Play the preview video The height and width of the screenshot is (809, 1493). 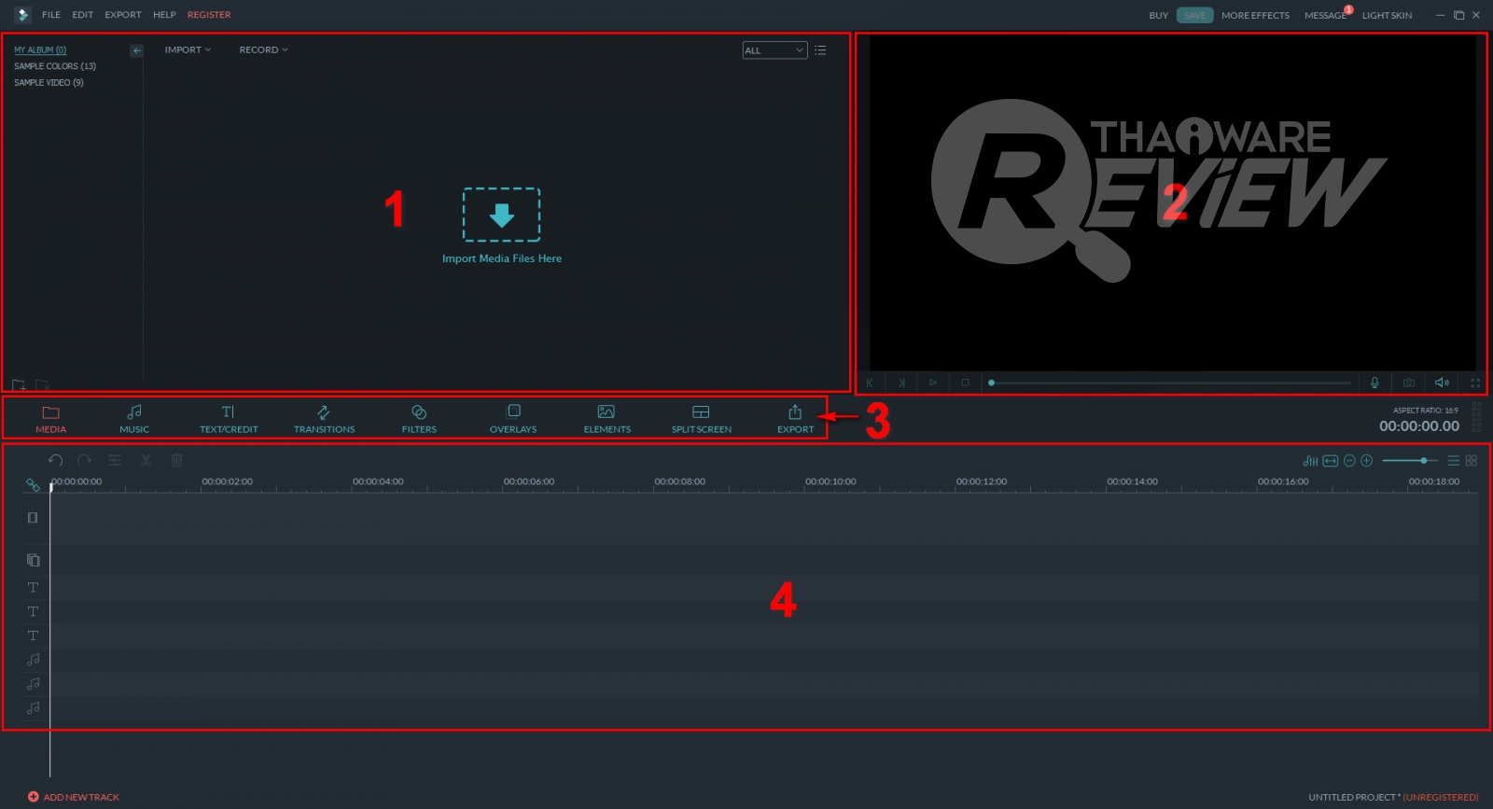[932, 383]
